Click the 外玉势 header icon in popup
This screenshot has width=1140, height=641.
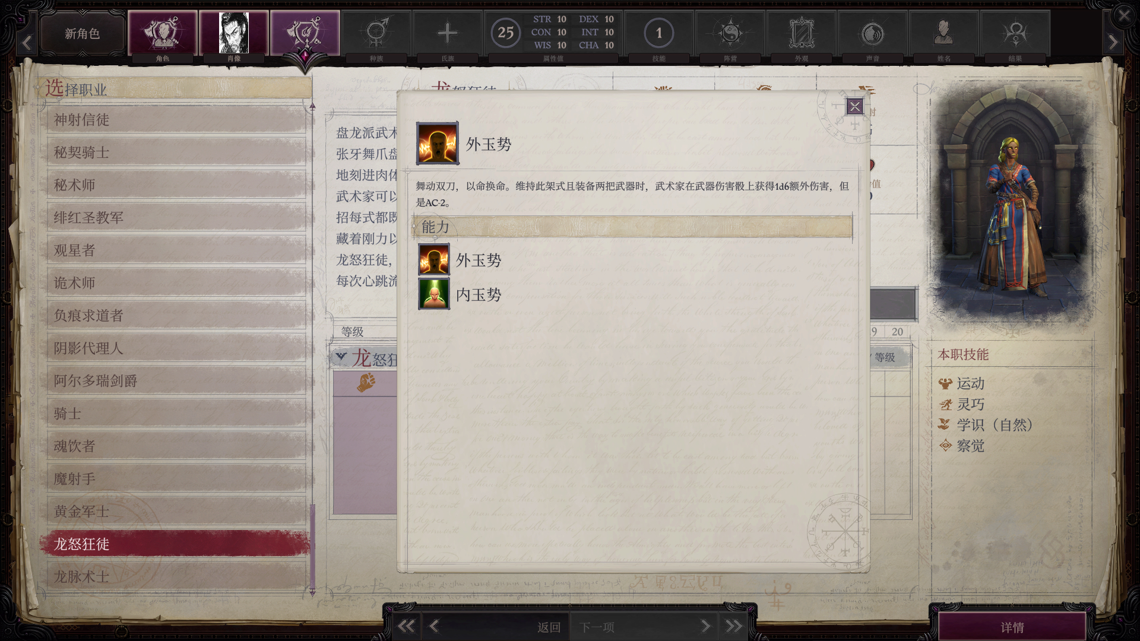coord(438,143)
